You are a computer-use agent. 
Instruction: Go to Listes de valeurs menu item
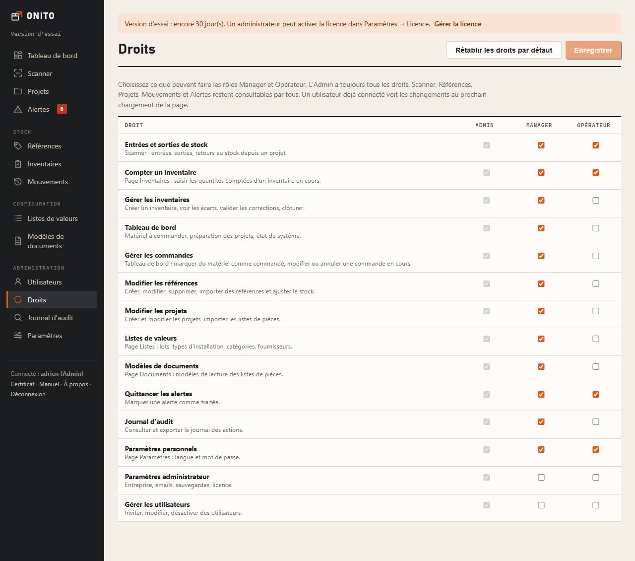pyautogui.click(x=52, y=218)
